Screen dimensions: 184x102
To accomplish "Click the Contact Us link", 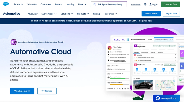I will coord(136,4).
